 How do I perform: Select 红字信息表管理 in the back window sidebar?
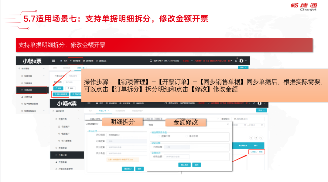coord(31,104)
